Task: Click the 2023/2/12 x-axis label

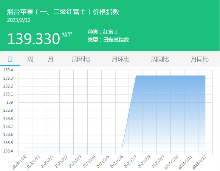Action: pos(199,162)
